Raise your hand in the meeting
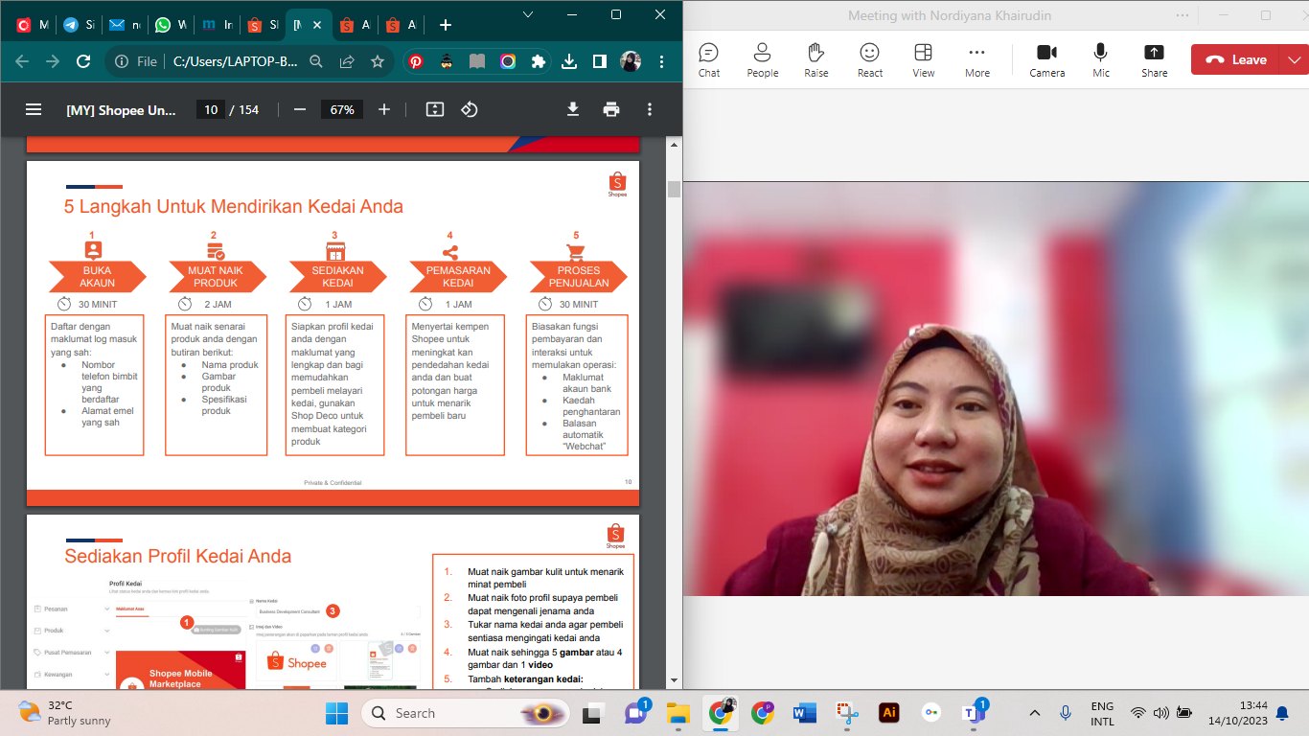The width and height of the screenshot is (1309, 736). click(x=816, y=59)
